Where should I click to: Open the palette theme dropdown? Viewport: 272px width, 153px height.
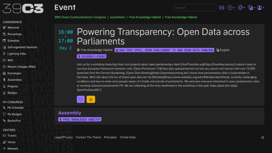[x=241, y=8]
